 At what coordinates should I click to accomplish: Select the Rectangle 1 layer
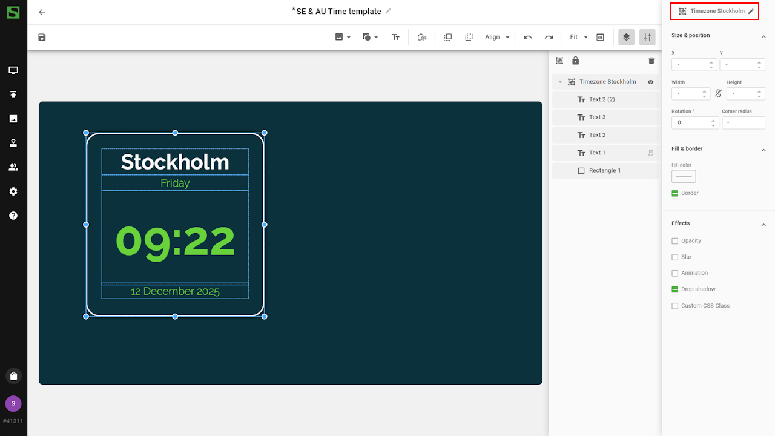(604, 171)
